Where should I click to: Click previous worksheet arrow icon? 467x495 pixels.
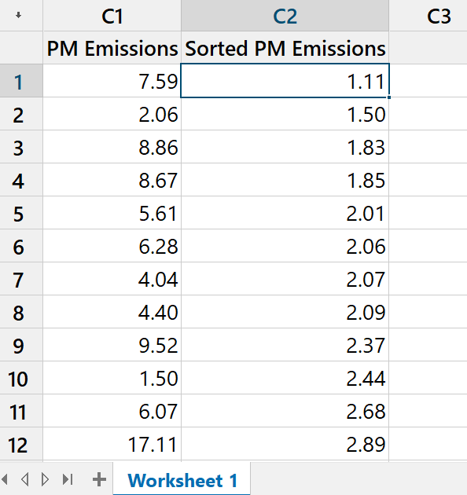point(24,479)
